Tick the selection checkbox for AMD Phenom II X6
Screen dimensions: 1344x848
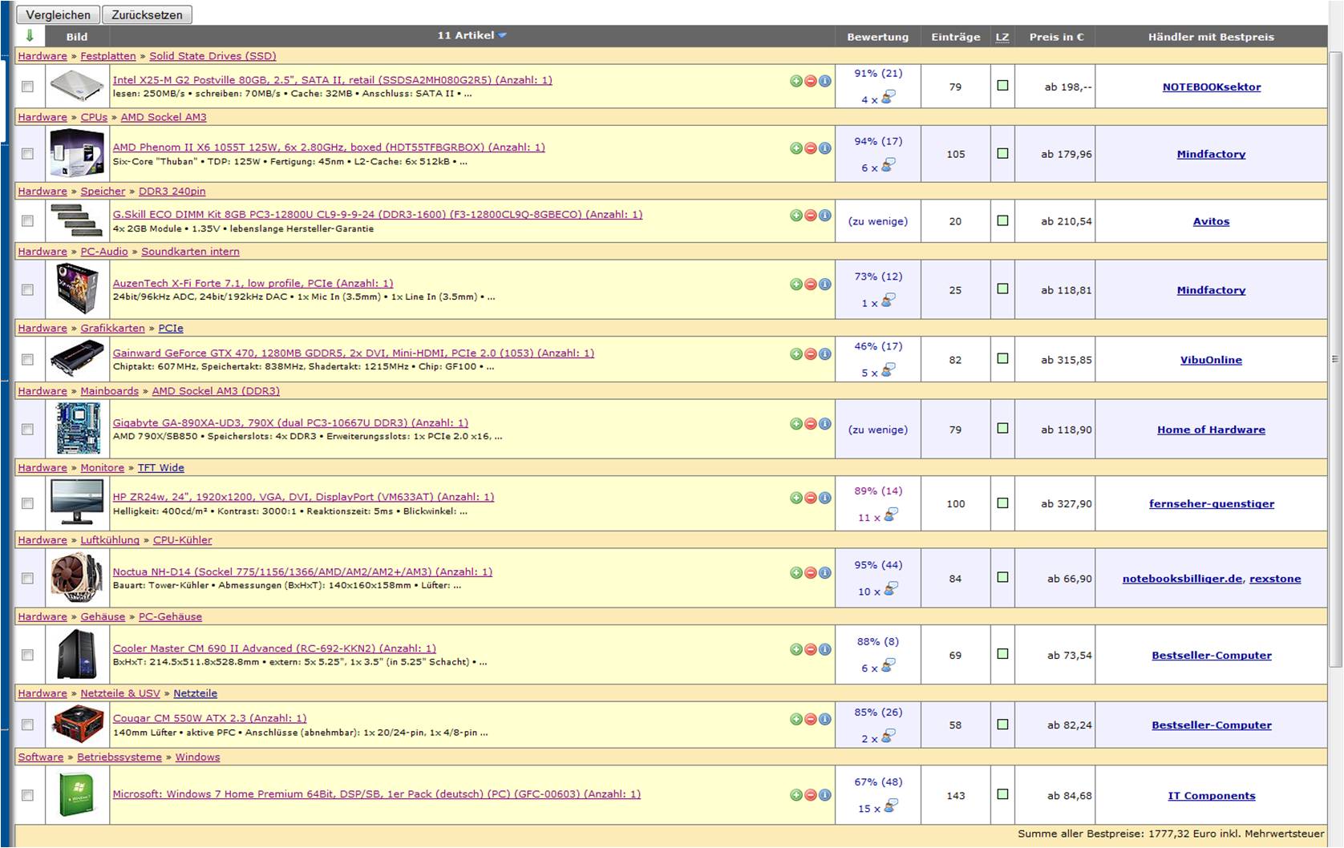pos(28,154)
